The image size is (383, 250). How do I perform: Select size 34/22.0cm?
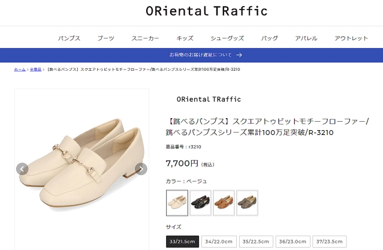[219, 242]
